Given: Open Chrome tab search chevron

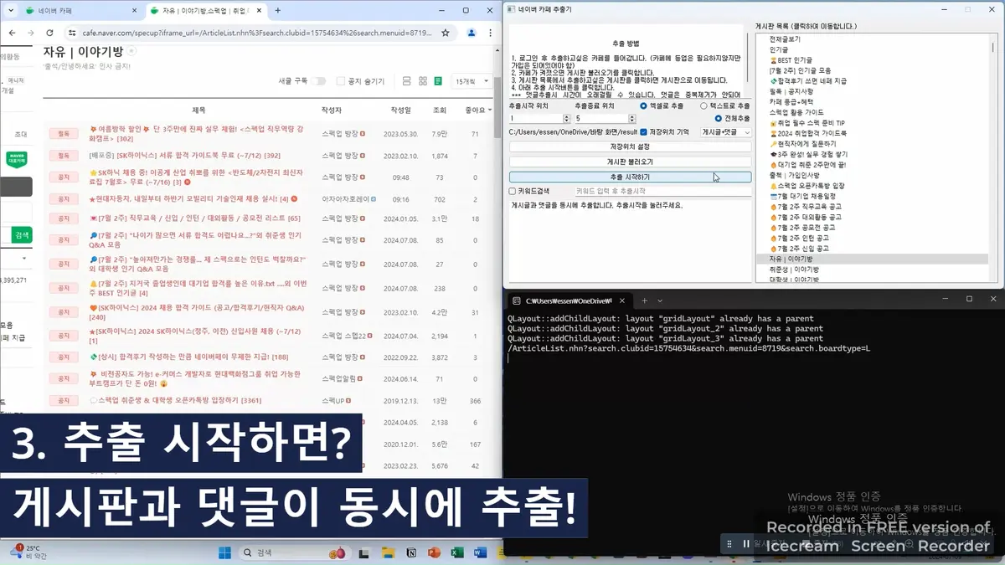Looking at the screenshot, I should click(x=9, y=11).
